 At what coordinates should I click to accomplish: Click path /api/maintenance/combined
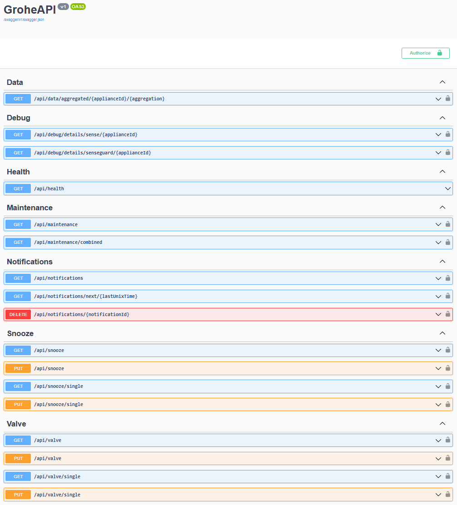pyautogui.click(x=68, y=242)
